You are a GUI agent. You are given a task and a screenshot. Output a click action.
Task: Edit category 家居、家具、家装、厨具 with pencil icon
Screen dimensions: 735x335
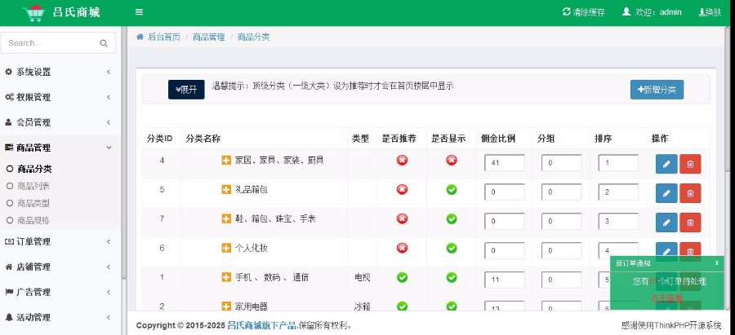coord(666,164)
